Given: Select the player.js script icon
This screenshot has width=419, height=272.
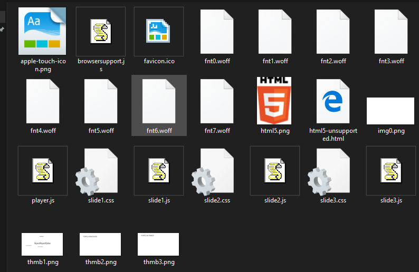Looking at the screenshot, I should 43,171.
